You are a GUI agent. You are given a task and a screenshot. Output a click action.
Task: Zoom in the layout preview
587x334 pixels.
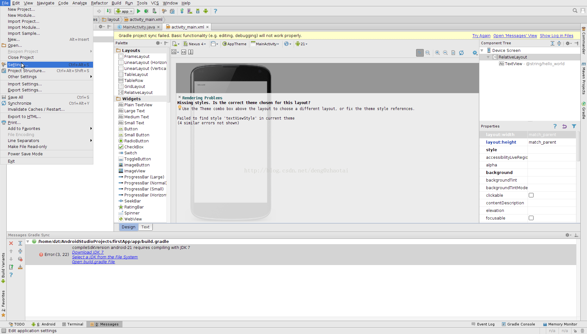437,53
